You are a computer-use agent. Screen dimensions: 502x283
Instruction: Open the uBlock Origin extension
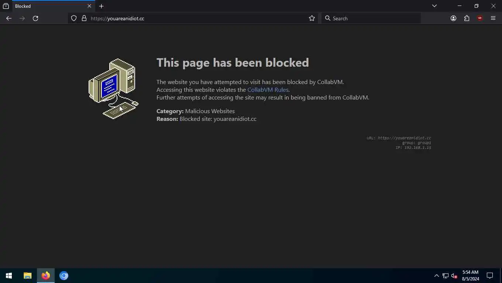(480, 18)
